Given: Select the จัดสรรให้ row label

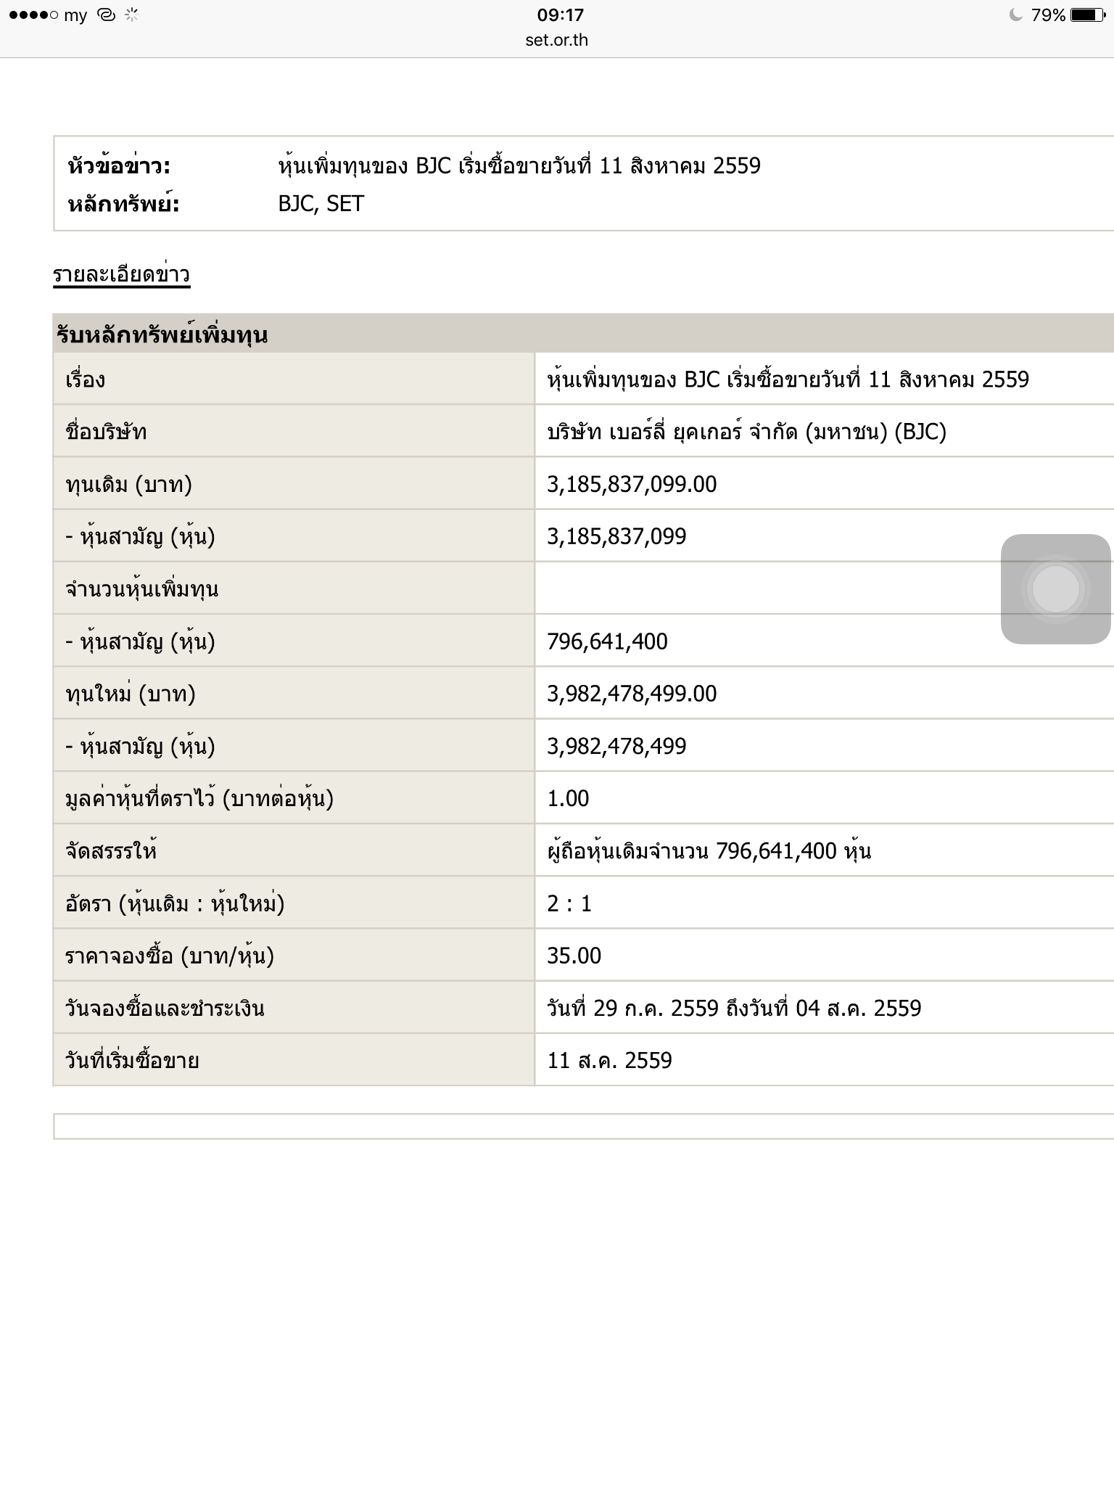Looking at the screenshot, I should (111, 850).
